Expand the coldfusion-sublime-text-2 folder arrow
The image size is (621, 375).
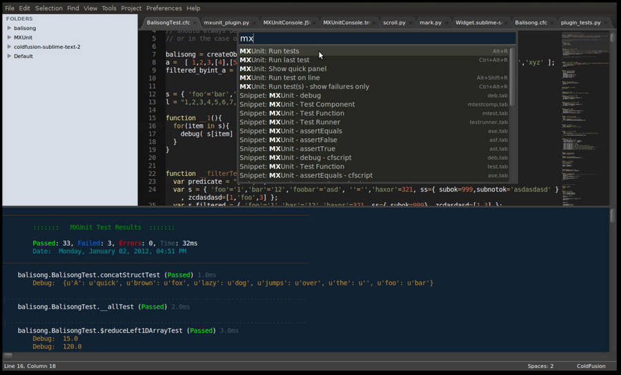pyautogui.click(x=9, y=47)
